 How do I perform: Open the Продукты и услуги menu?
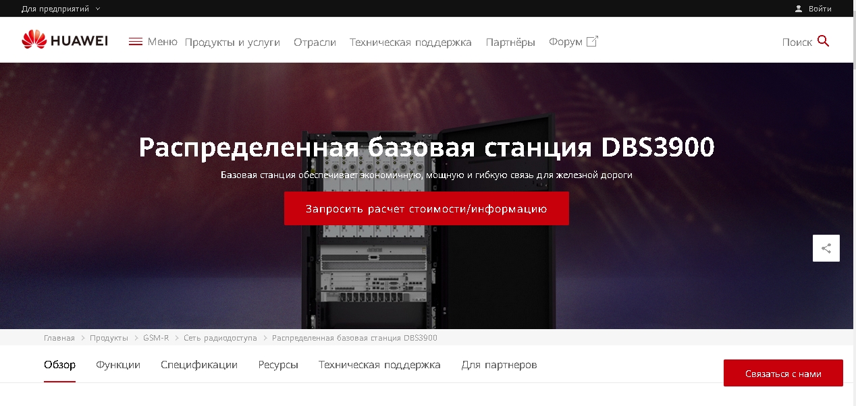click(x=232, y=42)
